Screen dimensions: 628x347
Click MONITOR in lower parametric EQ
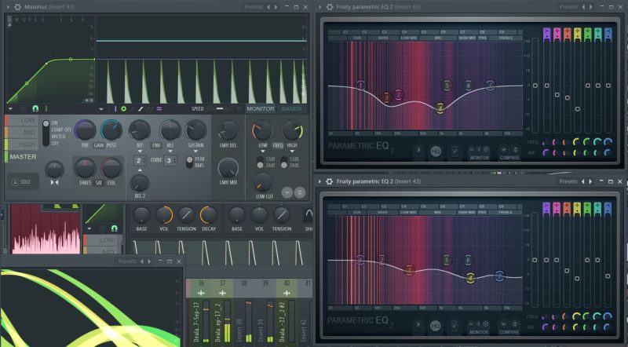click(479, 333)
